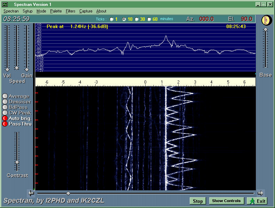Viewport: 275px width, 208px height.
Task: Select the 30 minutes ticks option
Action: click(x=136, y=19)
